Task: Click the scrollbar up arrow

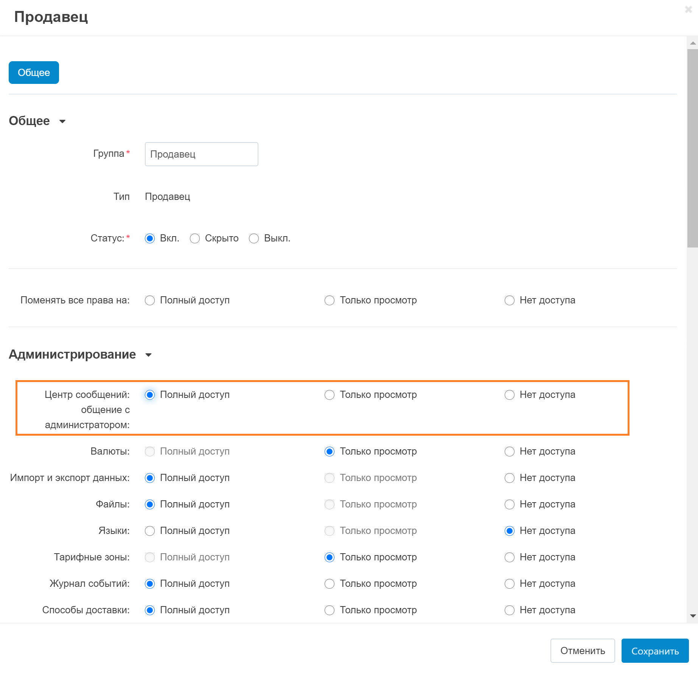Action: [693, 43]
